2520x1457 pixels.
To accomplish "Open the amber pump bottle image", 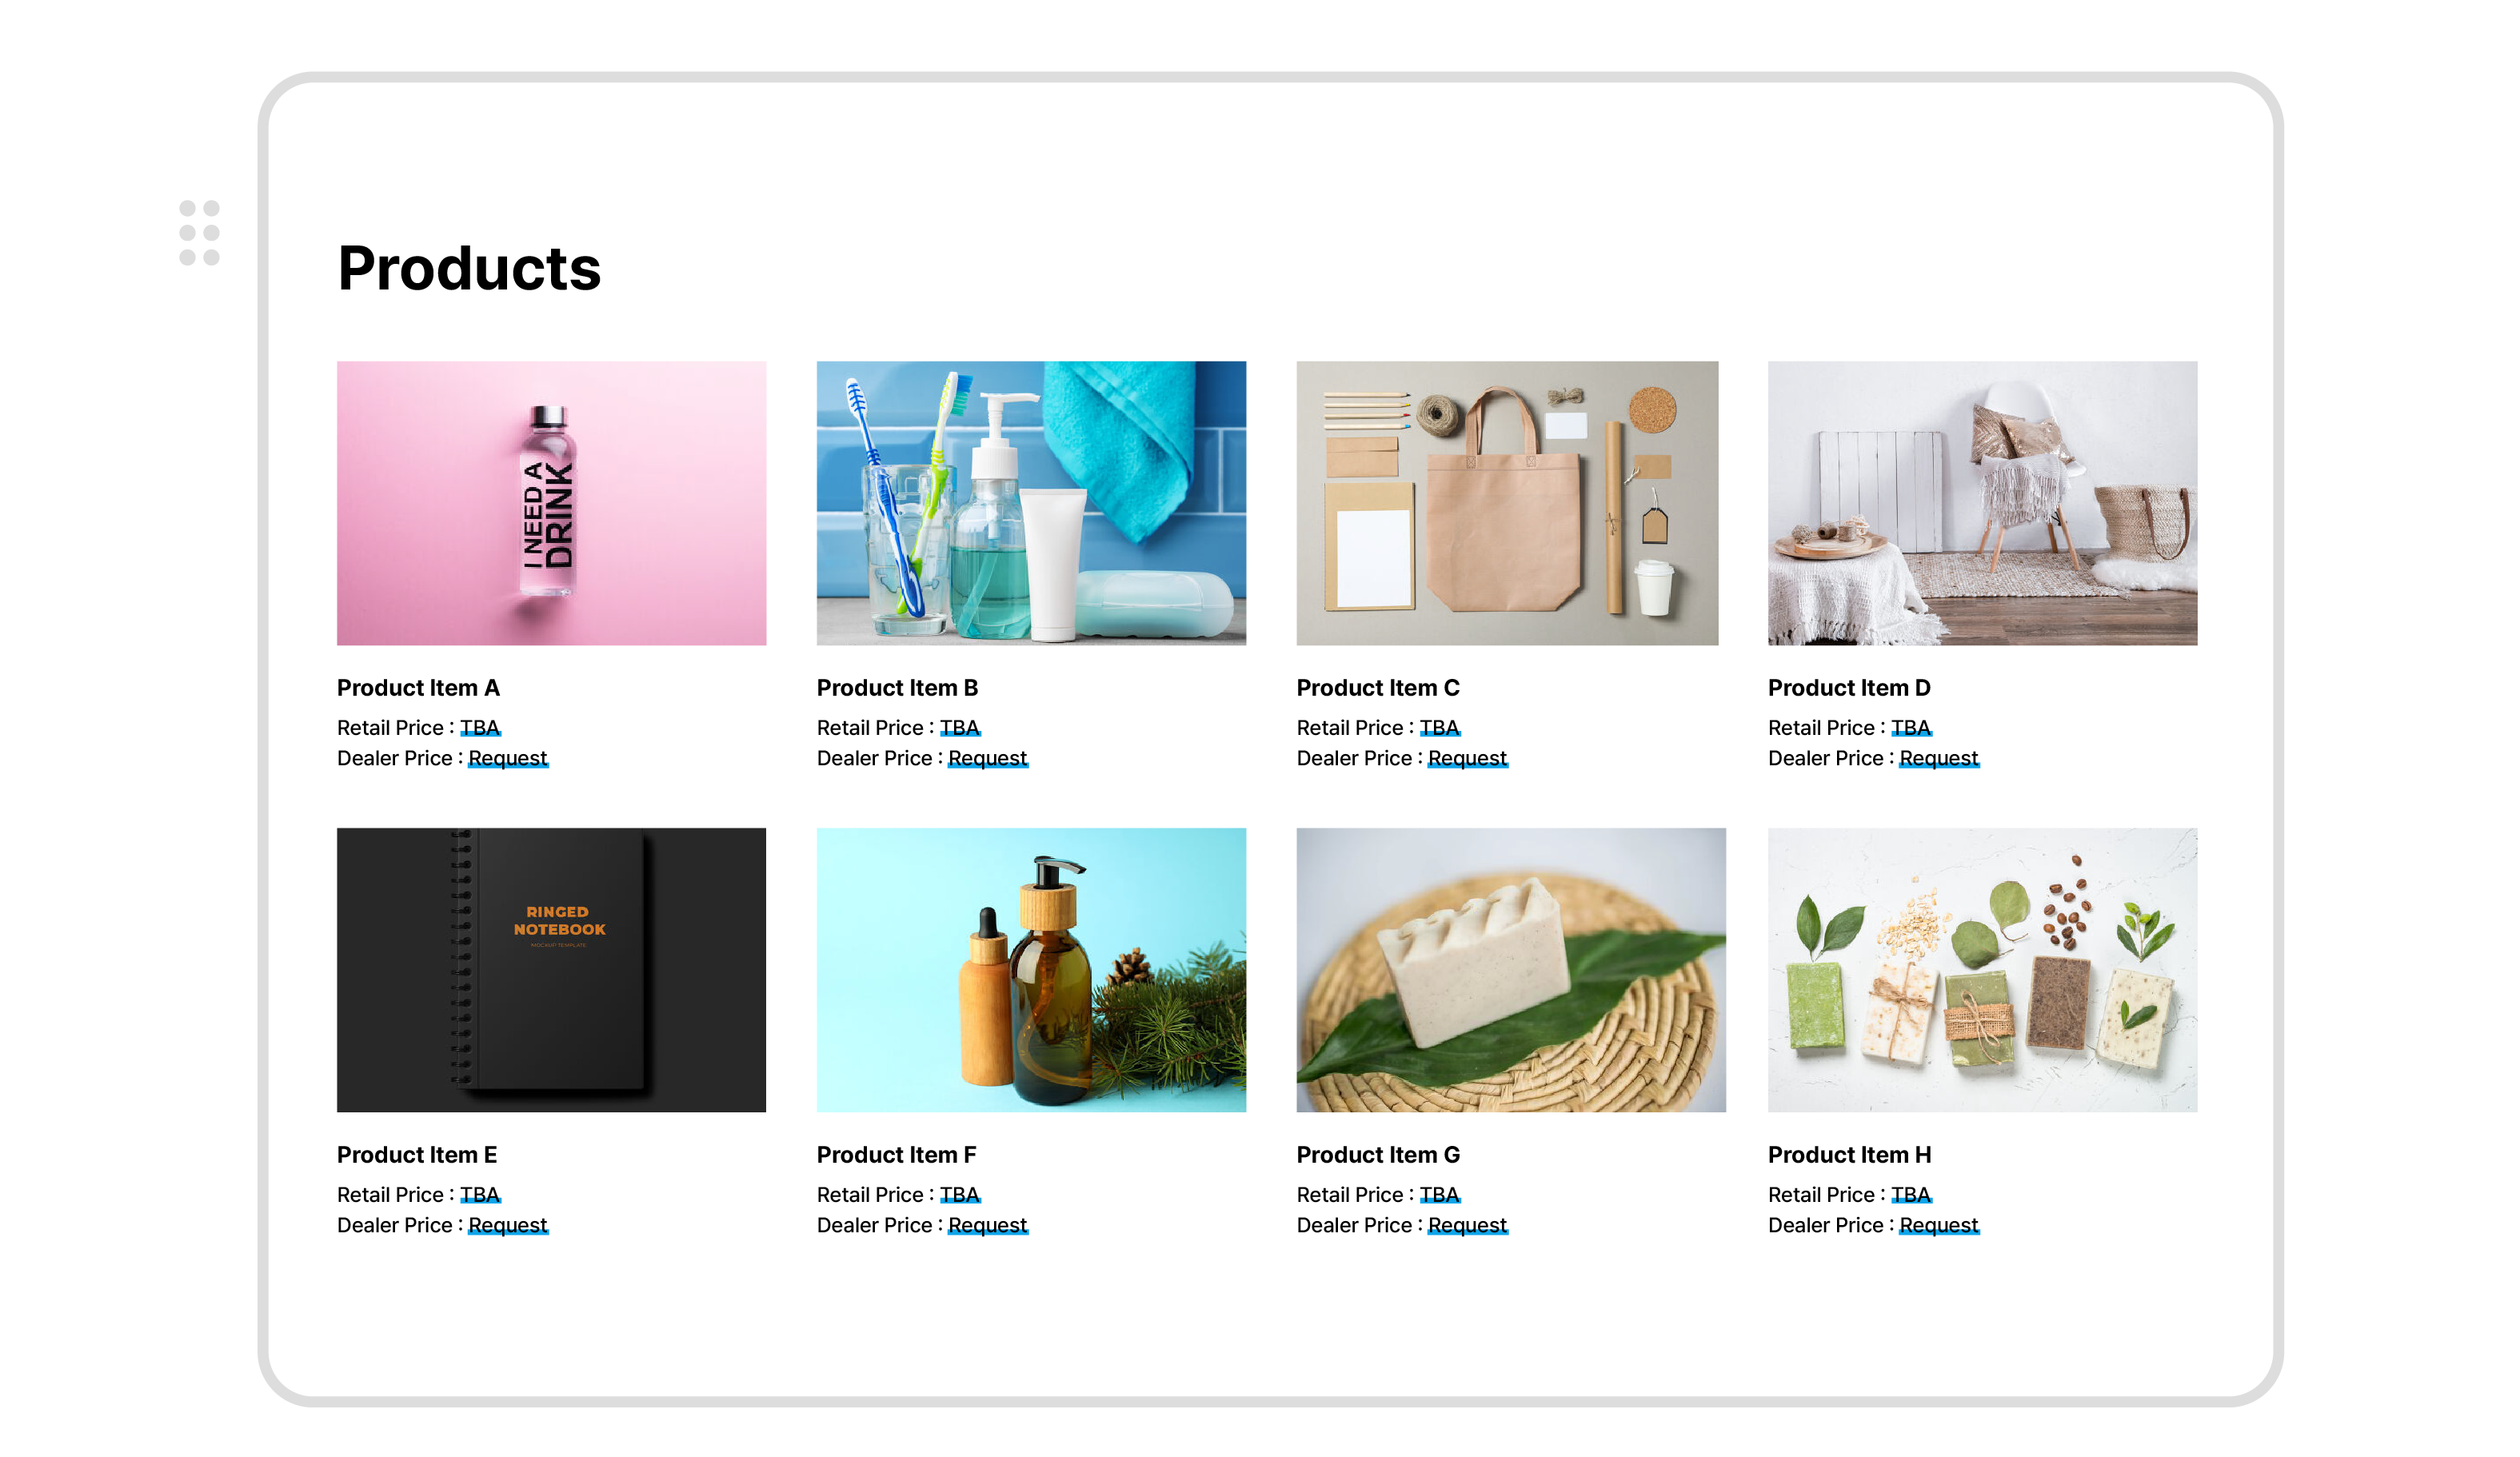I will click(x=1031, y=970).
